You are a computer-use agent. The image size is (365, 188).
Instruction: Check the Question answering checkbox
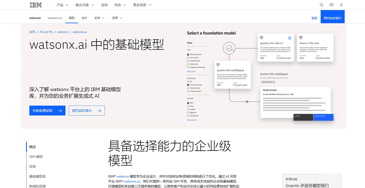(x=188, y=67)
